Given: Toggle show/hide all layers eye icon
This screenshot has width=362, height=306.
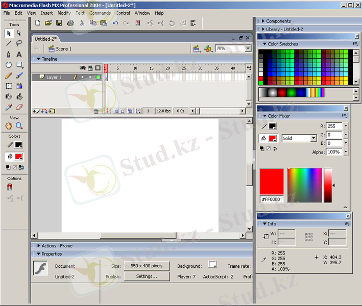Looking at the screenshot, I should point(82,68).
